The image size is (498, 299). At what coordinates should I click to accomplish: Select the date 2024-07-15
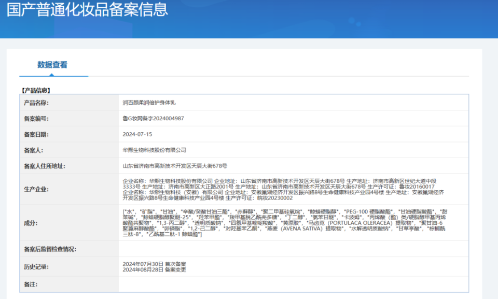coord(137,134)
